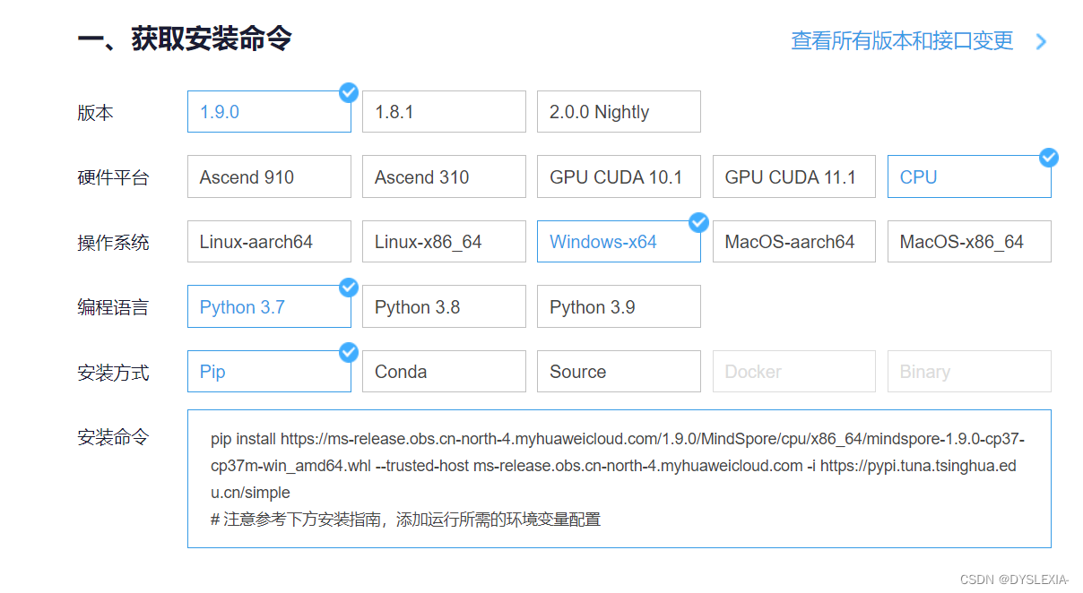Switch programming language to Python 3.9
This screenshot has width=1083, height=593.
[x=618, y=306]
